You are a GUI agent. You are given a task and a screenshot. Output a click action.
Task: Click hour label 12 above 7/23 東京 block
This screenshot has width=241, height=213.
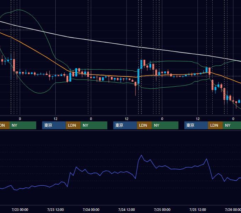pyautogui.click(x=56, y=119)
